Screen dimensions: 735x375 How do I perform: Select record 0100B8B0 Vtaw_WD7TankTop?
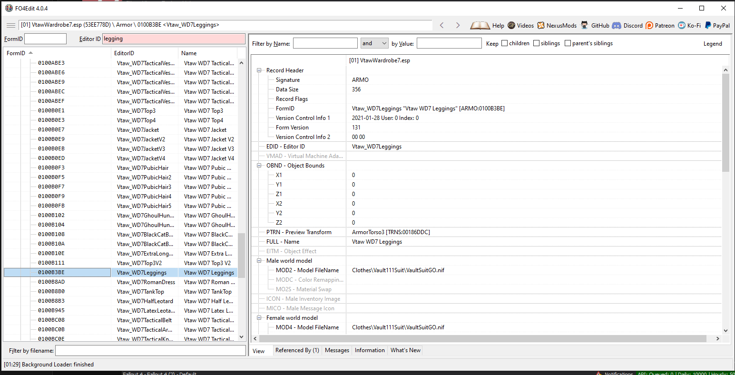click(120, 292)
